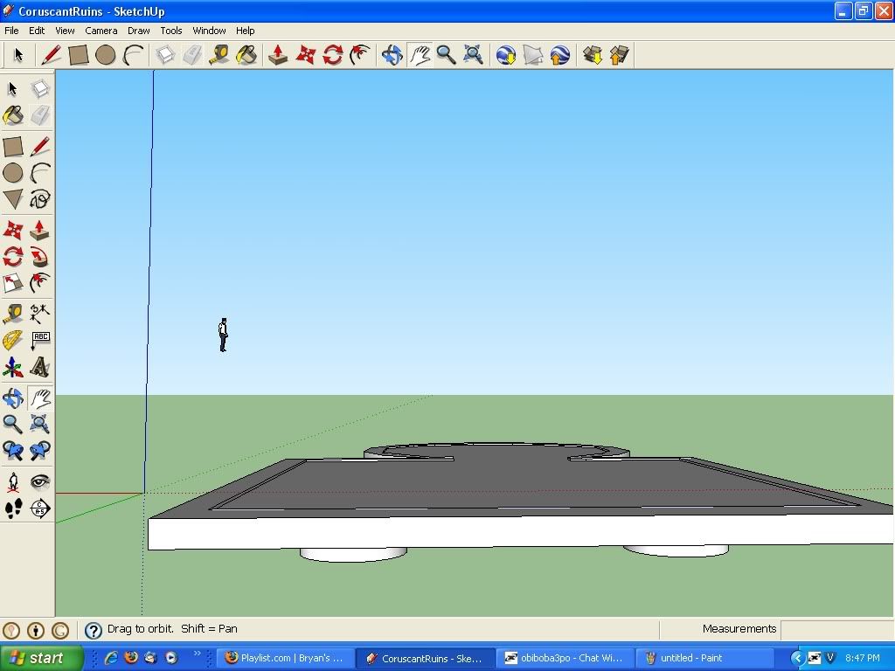Click Get Current View globe icon
Viewport: 895px width, 671px height.
point(506,55)
